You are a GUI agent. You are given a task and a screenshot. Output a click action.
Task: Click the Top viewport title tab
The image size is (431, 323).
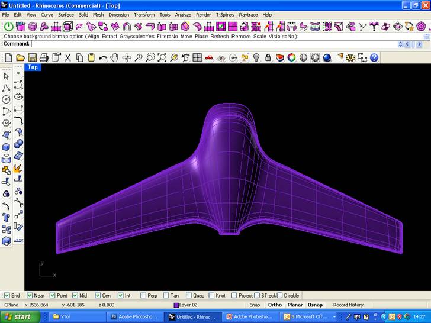(33, 67)
